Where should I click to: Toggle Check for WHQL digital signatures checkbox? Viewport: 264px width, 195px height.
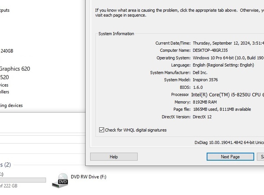click(x=102, y=130)
